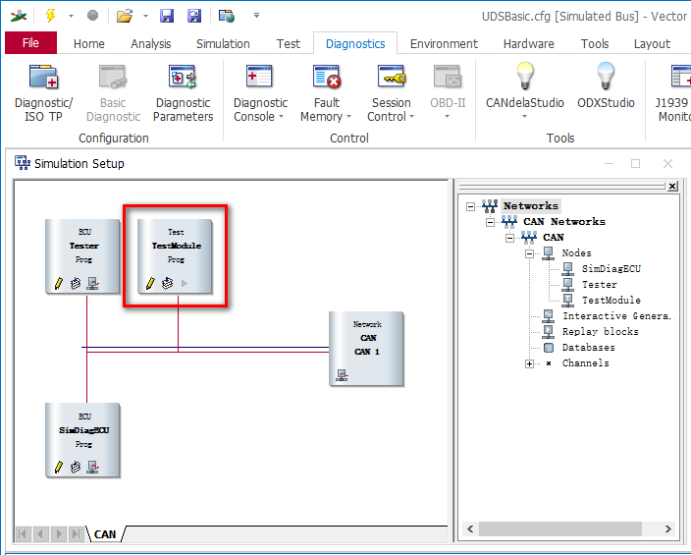Image resolution: width=691 pixels, height=555 pixels.
Task: Close the tree panel with its X button
Action: (x=672, y=187)
